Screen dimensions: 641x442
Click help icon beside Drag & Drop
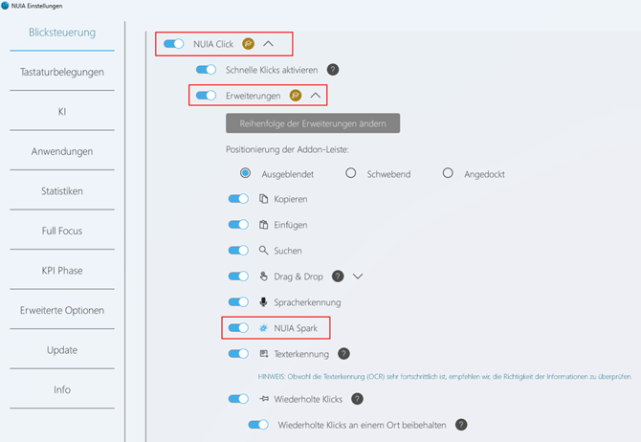tap(338, 276)
